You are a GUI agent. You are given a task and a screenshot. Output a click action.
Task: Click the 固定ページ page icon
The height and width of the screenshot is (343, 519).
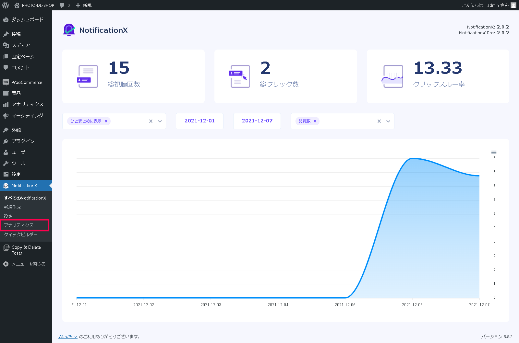(6, 56)
